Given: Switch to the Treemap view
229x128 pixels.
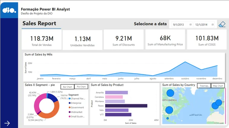Looking at the screenshot, I should pyautogui.click(x=204, y=86).
